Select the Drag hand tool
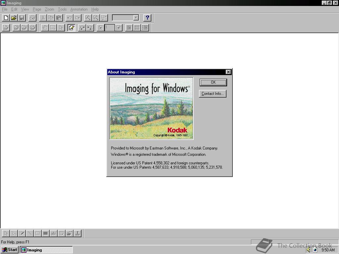Screen dimensions: 339x254 pos(45,28)
